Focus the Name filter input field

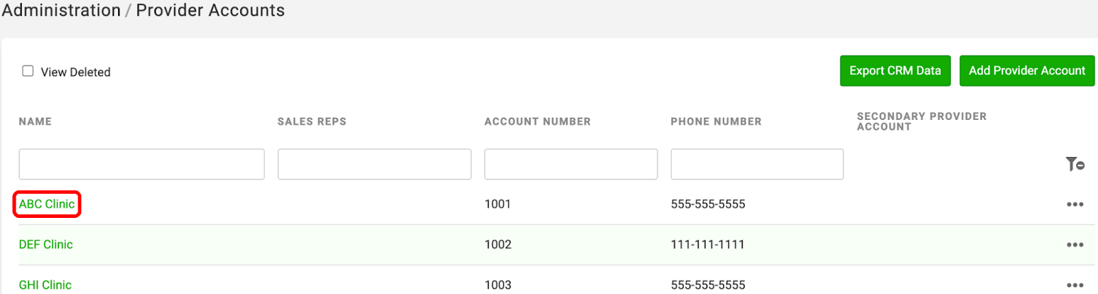(x=141, y=164)
